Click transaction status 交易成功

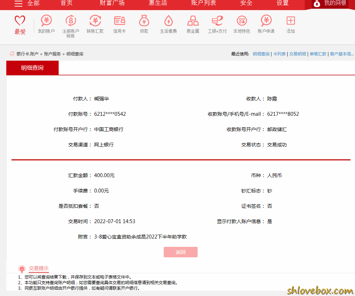pos(277,145)
